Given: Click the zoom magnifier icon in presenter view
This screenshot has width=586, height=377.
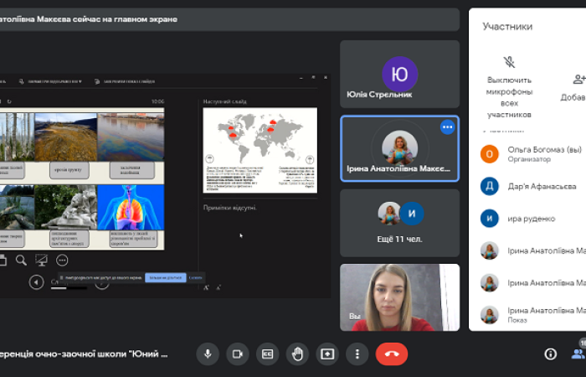Looking at the screenshot, I should click(x=22, y=261).
